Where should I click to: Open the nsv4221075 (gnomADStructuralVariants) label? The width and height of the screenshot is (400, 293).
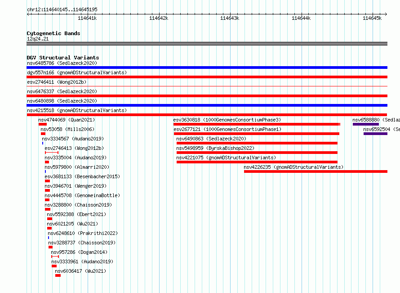tap(226, 158)
